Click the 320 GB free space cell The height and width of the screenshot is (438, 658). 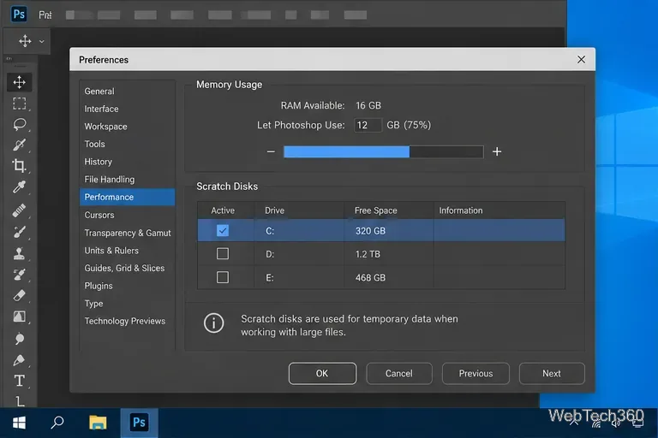click(370, 231)
